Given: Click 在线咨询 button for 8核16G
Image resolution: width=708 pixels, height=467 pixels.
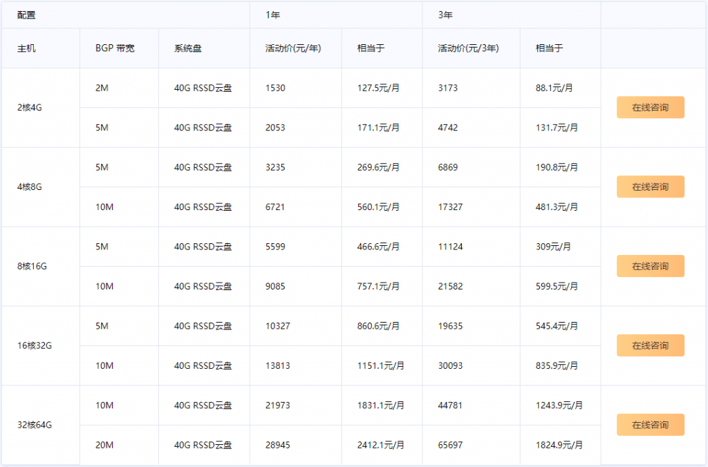Looking at the screenshot, I should [650, 266].
